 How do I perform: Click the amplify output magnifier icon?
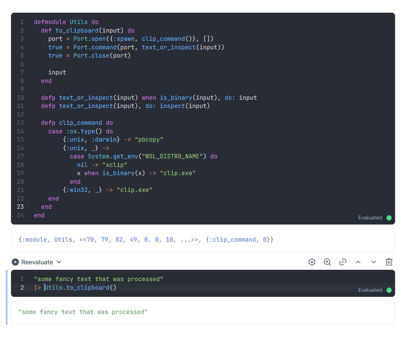[327, 262]
